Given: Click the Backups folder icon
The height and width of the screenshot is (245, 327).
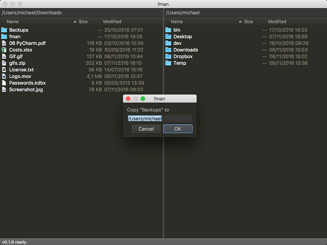Looking at the screenshot, I should [x=4, y=30].
